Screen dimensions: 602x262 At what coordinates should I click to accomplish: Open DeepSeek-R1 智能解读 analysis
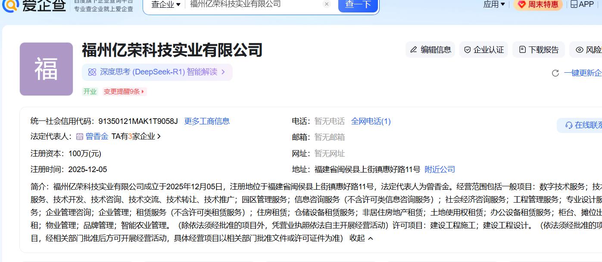157,72
